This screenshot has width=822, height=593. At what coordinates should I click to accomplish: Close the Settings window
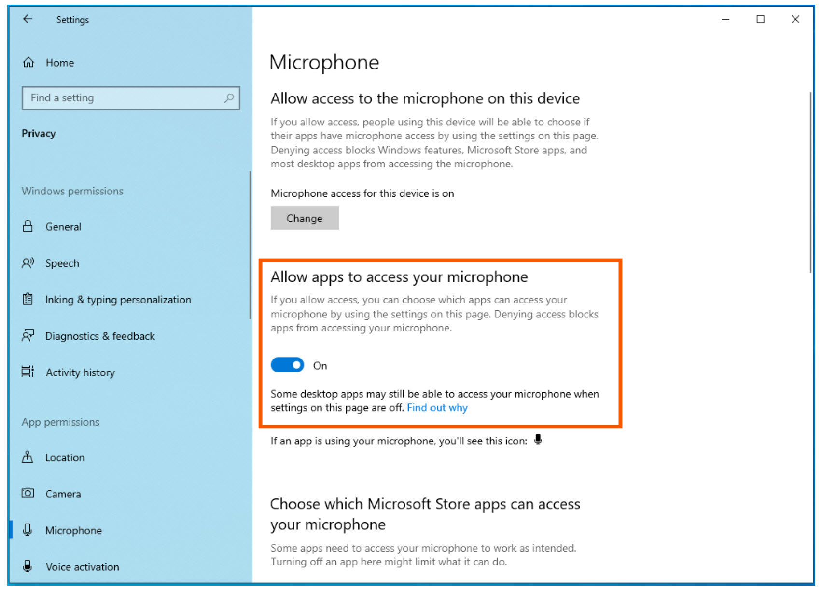point(795,19)
